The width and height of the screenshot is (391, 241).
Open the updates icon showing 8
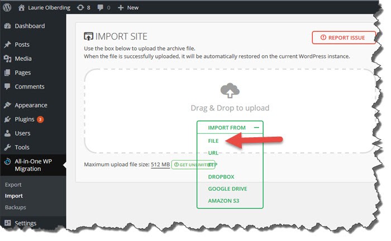coord(80,7)
